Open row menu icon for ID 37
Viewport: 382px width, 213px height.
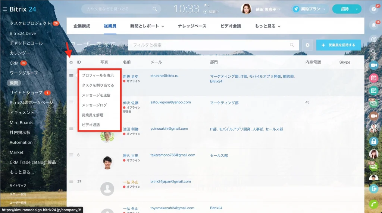71,181
